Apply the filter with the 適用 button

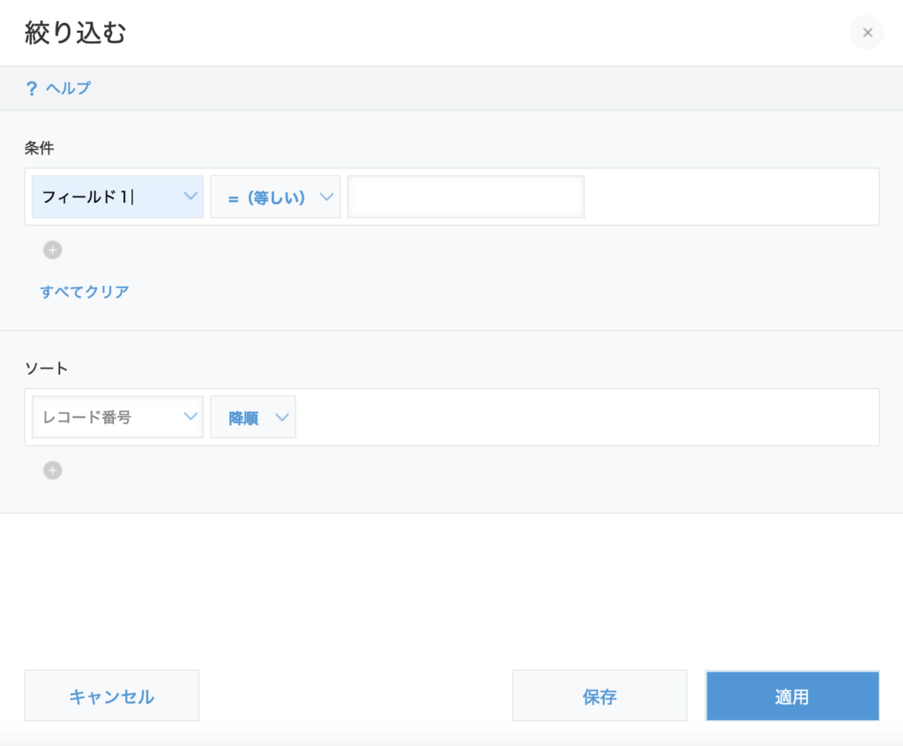point(792,697)
